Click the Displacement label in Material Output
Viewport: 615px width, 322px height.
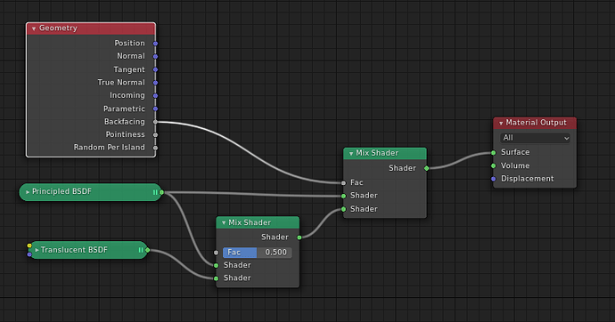point(527,179)
